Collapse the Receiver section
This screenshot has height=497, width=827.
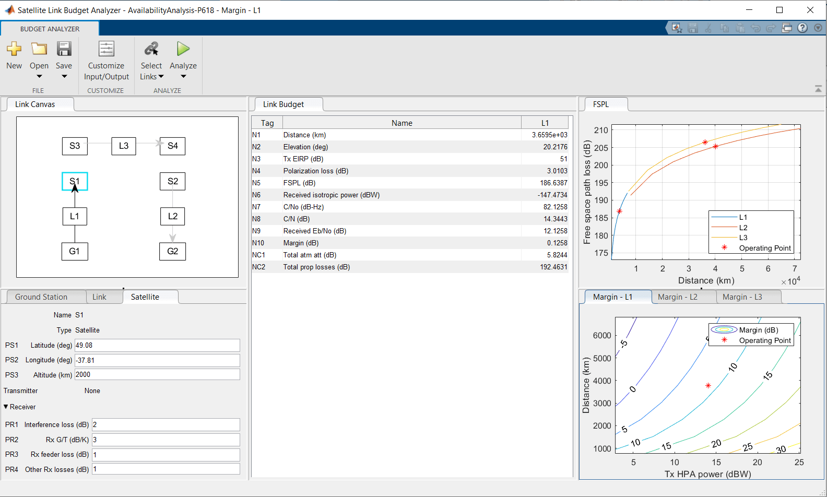[x=6, y=407]
